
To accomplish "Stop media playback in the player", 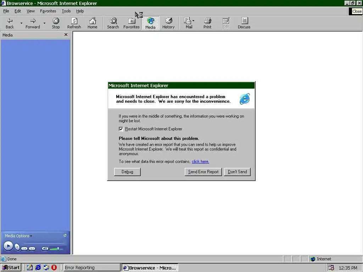I will 17,247.
